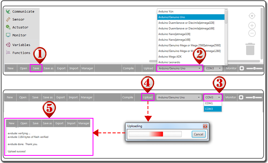Choose COM1 in the port dropdown list
Screen dimensions: 268x163
pos(213,103)
